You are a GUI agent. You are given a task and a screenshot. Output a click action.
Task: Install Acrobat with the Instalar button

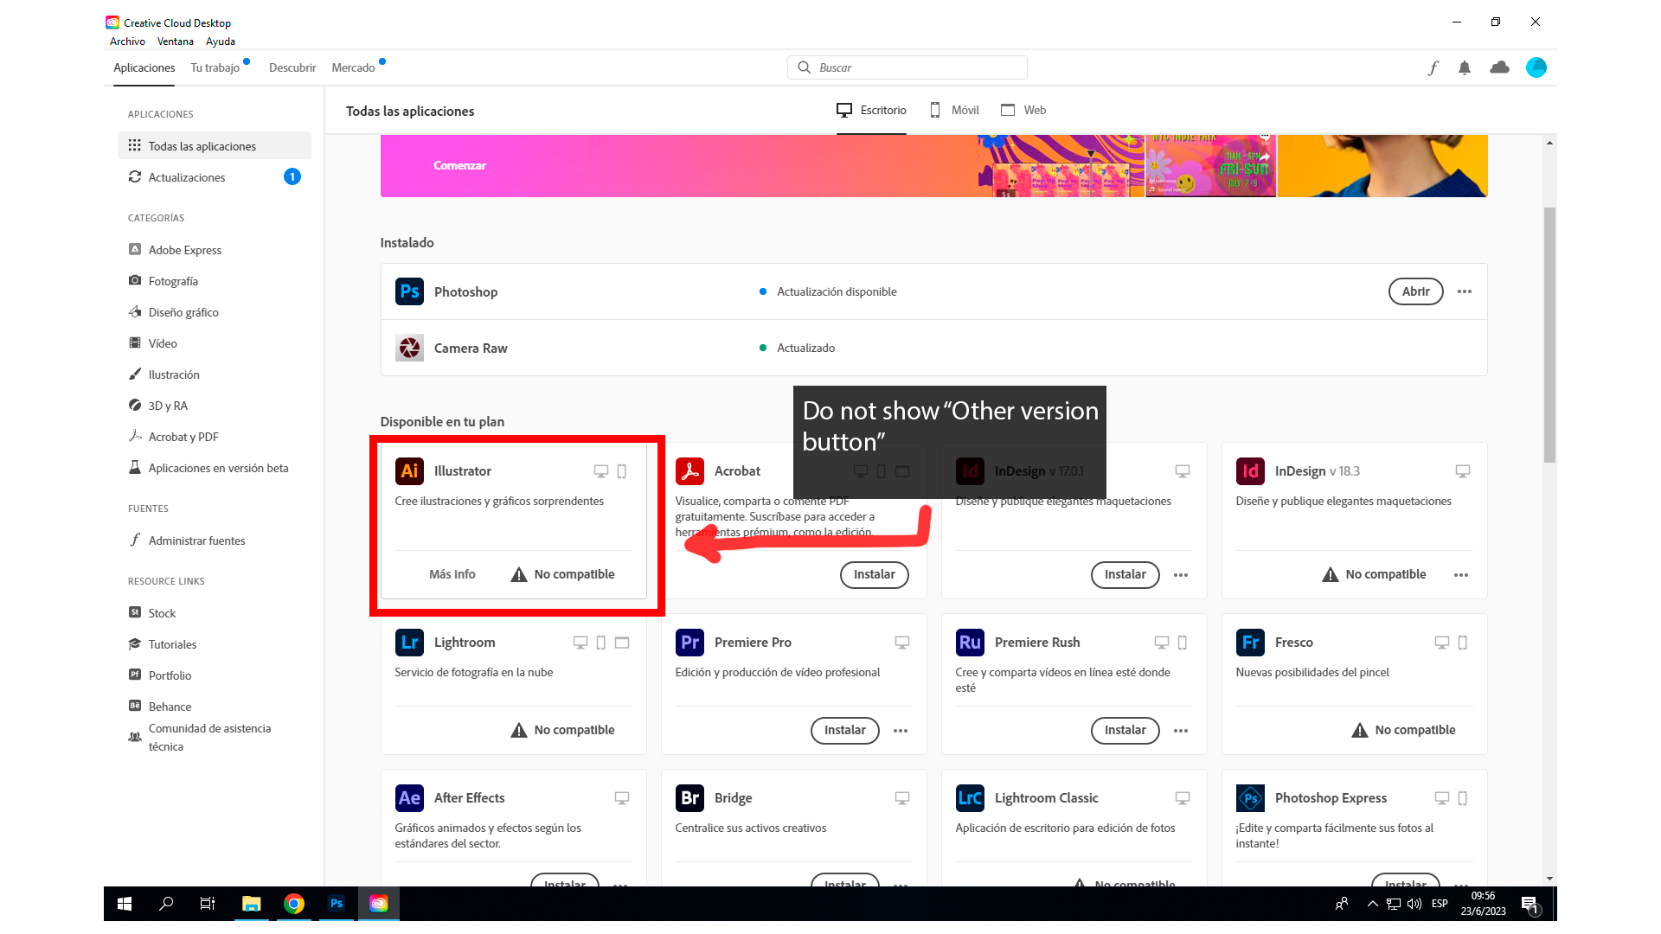point(874,574)
